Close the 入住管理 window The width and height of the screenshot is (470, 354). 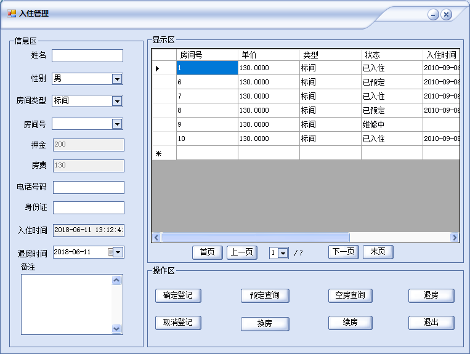(x=446, y=14)
